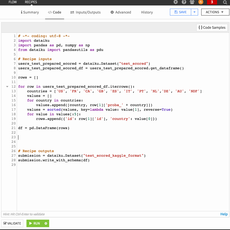This screenshot has height=230, width=230.
Task: Click the VALIDATE button
Action: click(x=12, y=223)
